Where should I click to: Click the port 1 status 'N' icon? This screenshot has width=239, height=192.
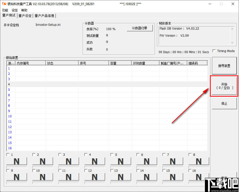(17, 161)
